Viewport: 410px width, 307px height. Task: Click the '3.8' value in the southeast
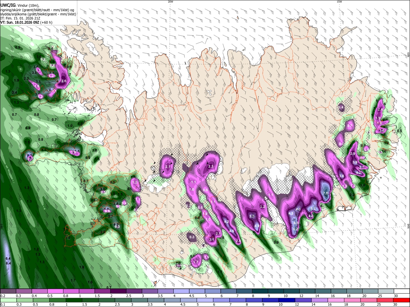pos(341,176)
